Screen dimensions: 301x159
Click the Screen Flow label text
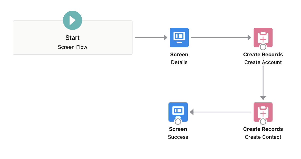tap(72, 47)
